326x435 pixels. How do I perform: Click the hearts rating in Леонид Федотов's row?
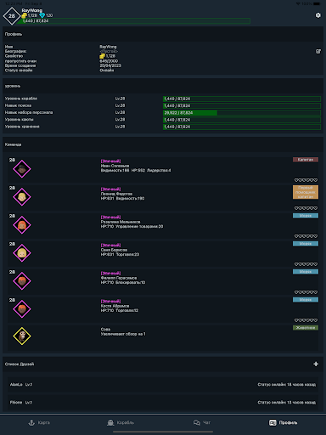pos(306,208)
